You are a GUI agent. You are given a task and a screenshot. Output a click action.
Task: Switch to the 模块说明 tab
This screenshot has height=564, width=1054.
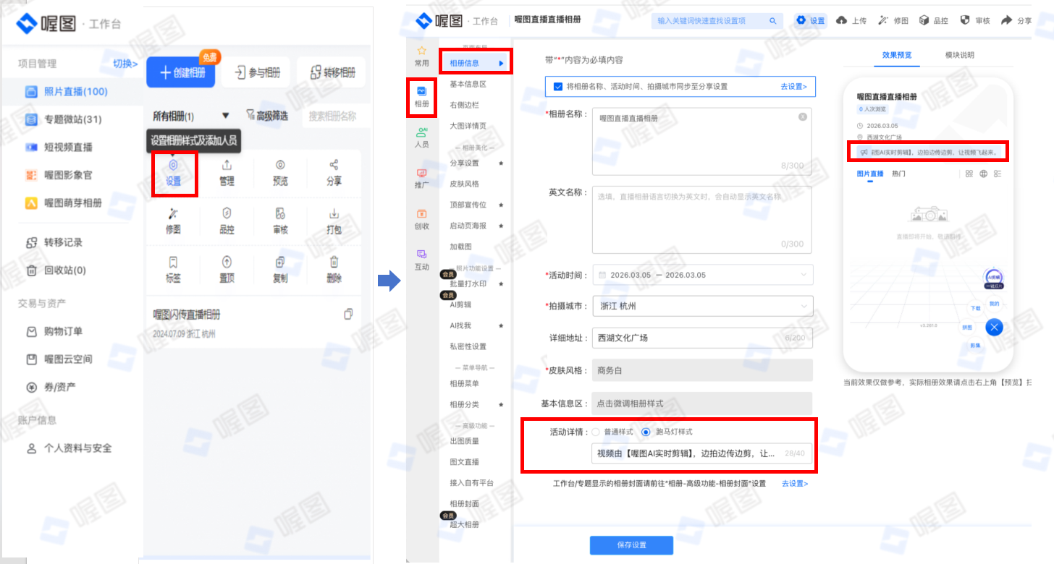tap(960, 55)
